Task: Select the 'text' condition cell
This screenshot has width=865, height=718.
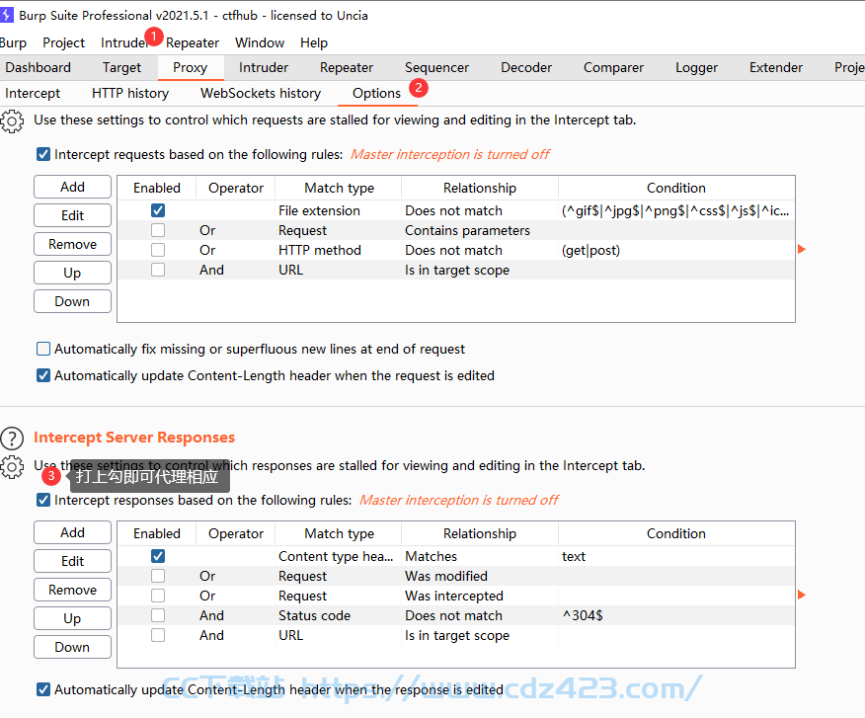Action: [x=676, y=556]
